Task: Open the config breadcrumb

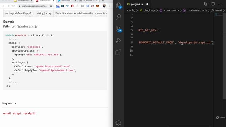Action: pyautogui.click(x=131, y=10)
